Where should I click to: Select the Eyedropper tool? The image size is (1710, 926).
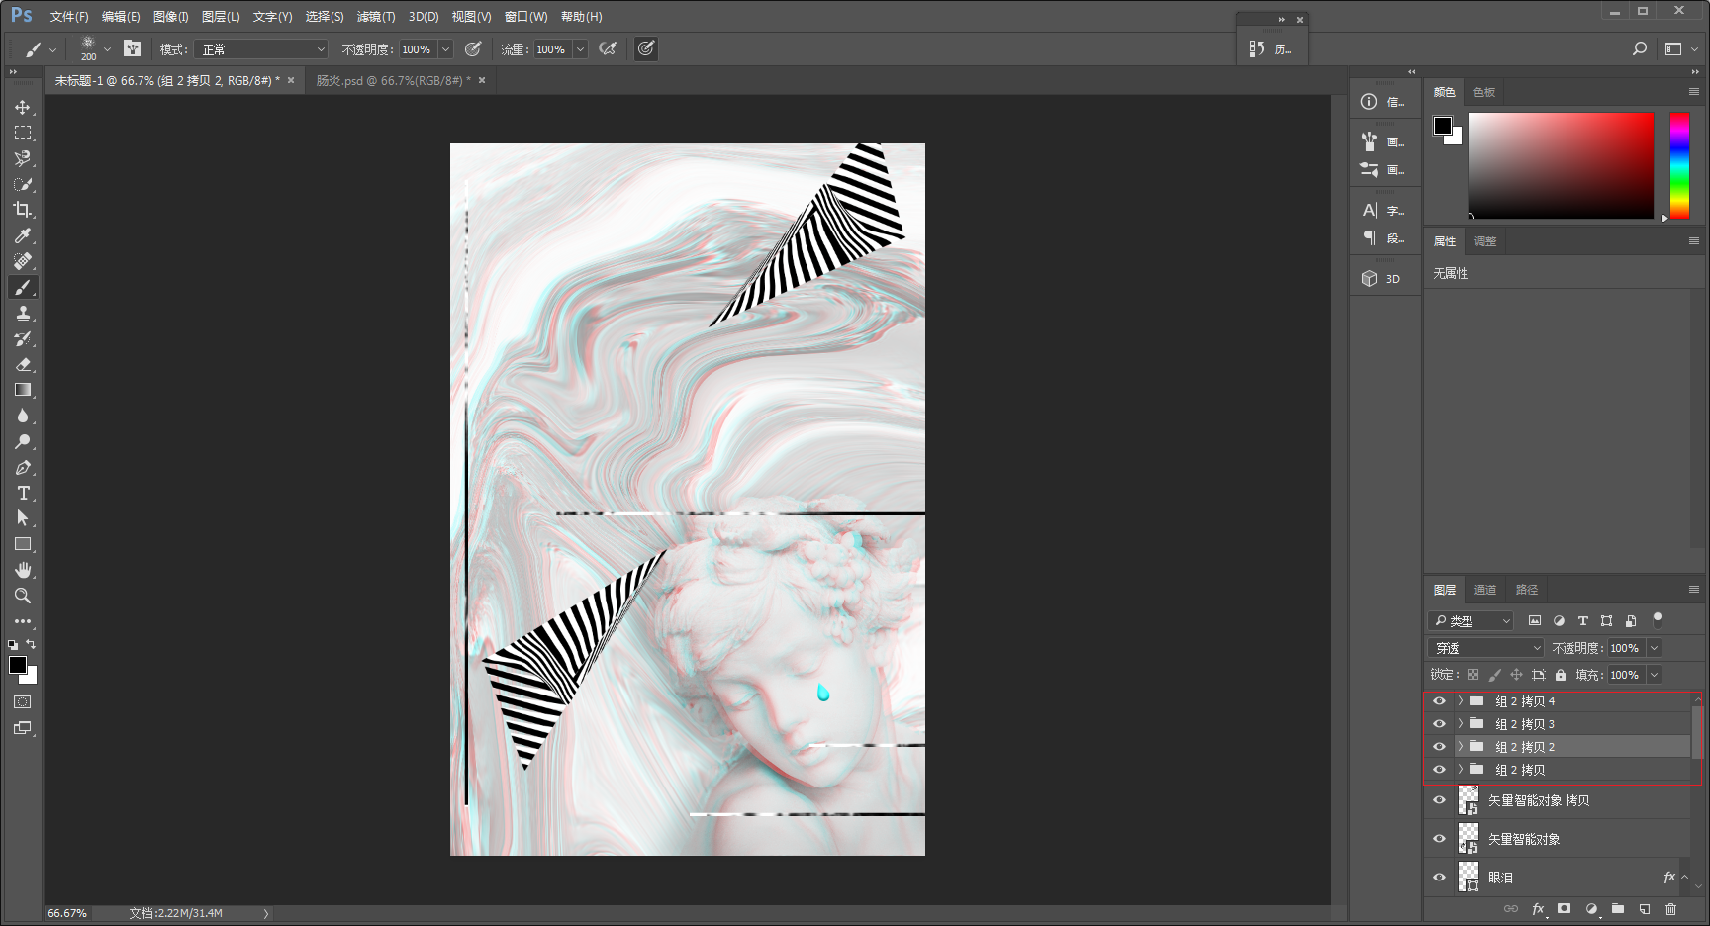pyautogui.click(x=23, y=235)
